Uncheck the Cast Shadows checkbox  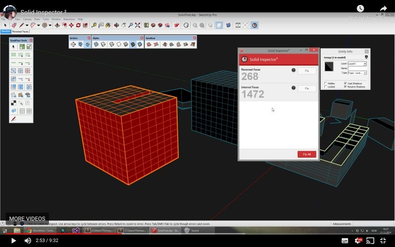(345, 83)
